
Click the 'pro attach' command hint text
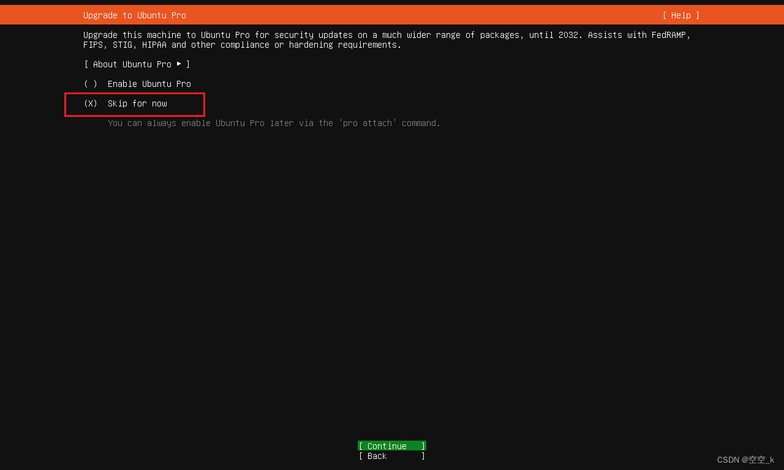pos(274,123)
